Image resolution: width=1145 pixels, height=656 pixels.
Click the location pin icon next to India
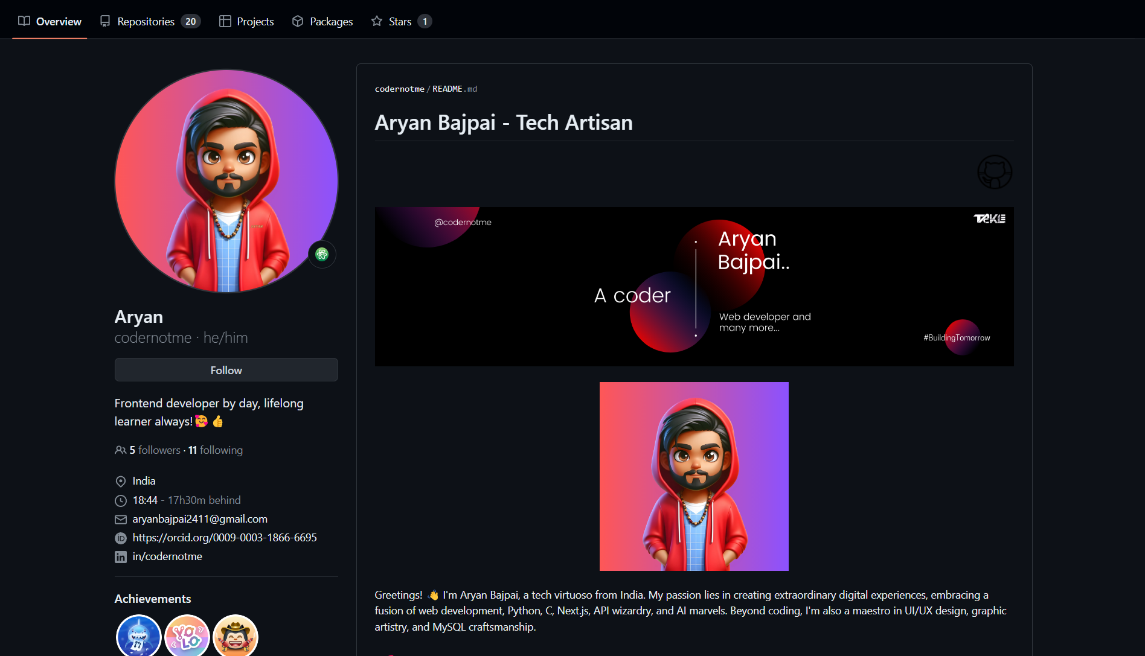click(121, 481)
